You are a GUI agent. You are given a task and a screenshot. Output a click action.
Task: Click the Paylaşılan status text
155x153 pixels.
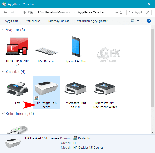[85, 138]
